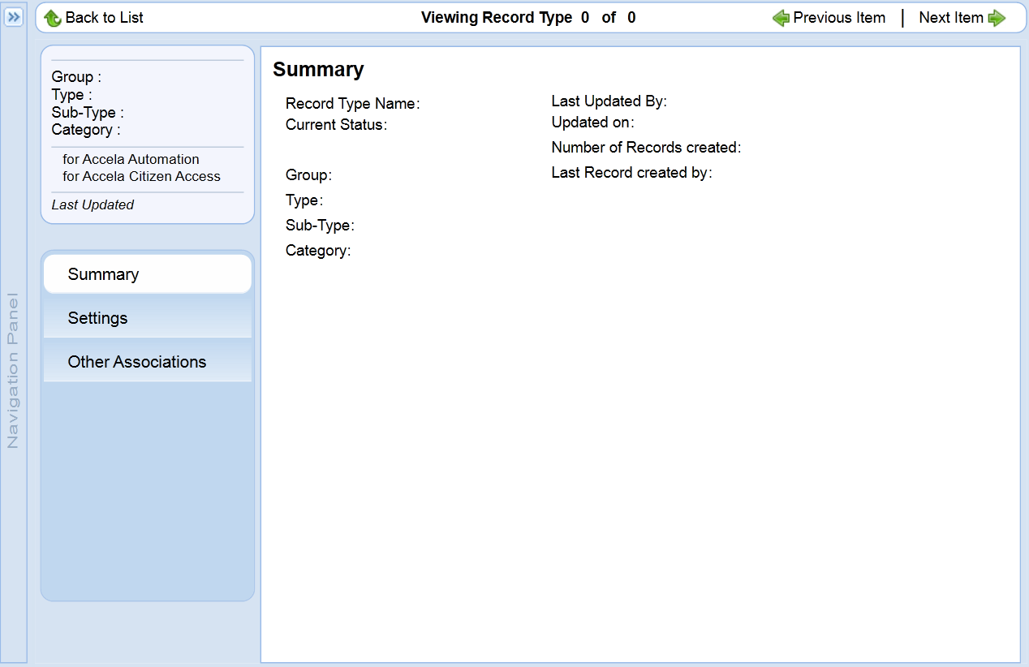
Task: Click the green Previous Item arrow icon
Action: point(781,18)
